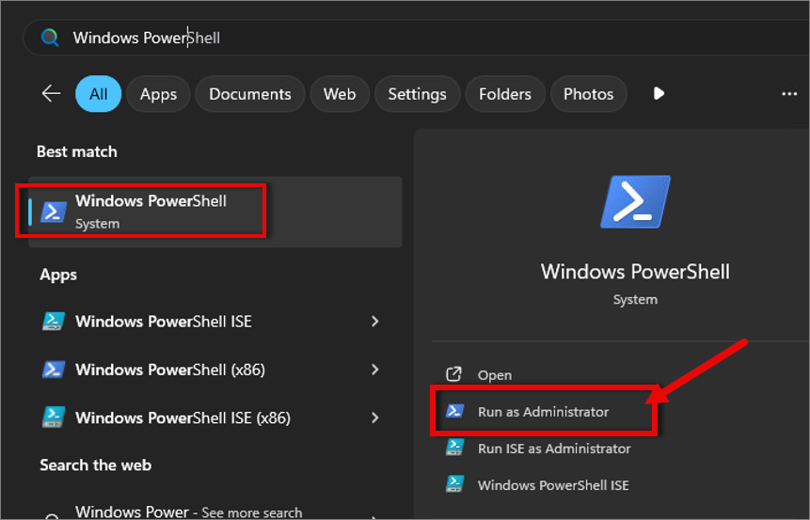Switch to the Documents filter tab
Viewport: 810px width, 520px height.
click(249, 94)
